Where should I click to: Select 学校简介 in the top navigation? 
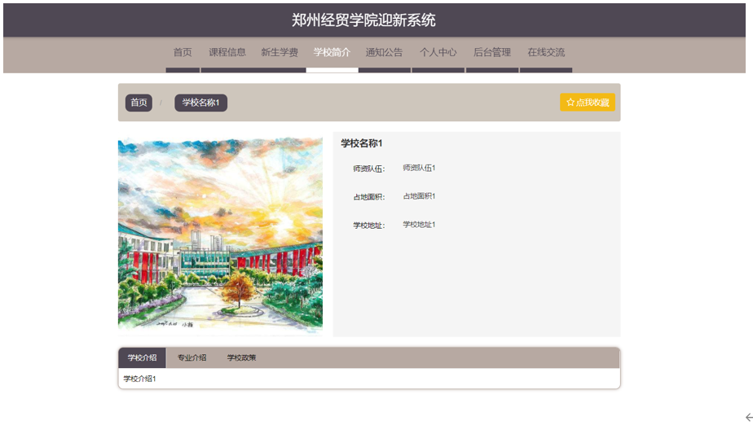(x=332, y=52)
